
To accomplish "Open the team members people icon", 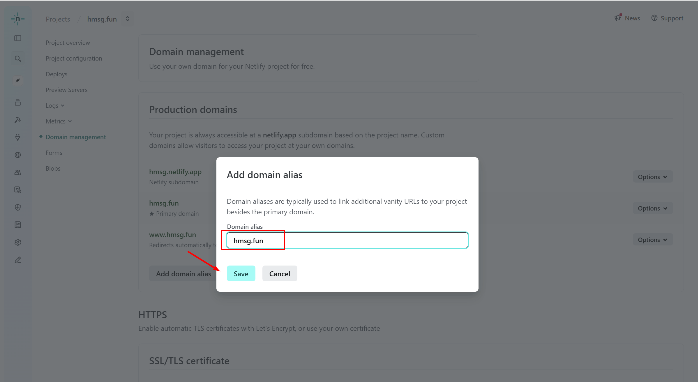I will coord(18,172).
